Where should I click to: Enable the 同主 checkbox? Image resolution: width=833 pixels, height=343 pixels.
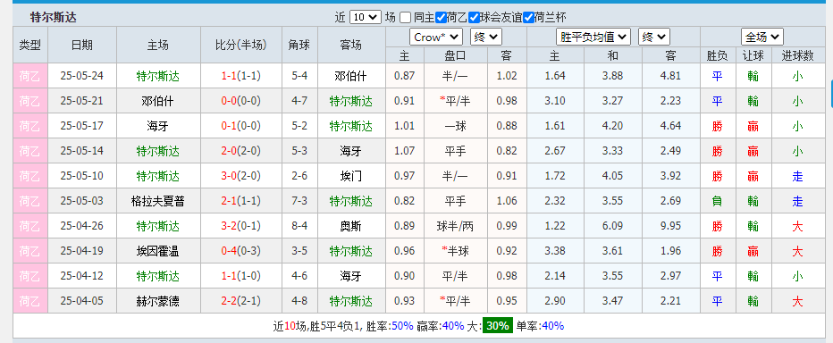click(x=406, y=18)
